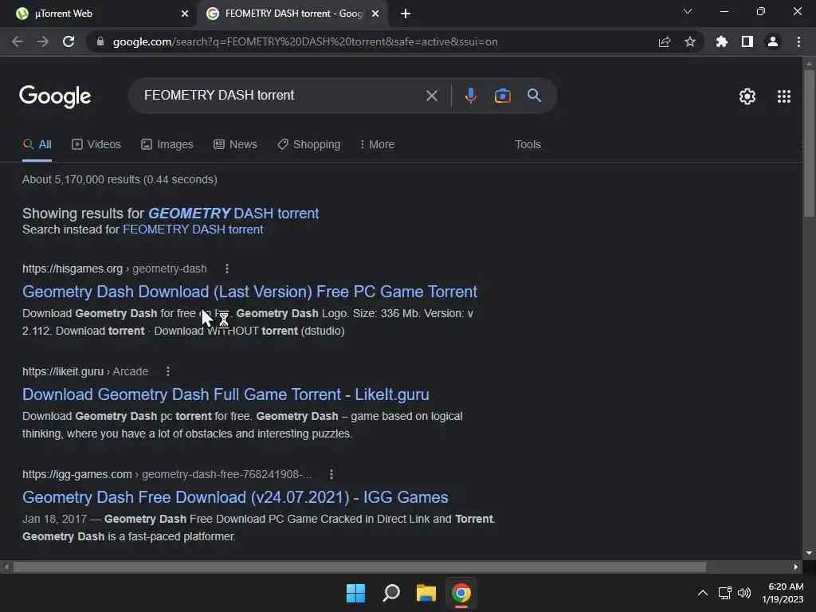Open the Google apps grid
Viewport: 816px width, 612px height.
coord(784,96)
